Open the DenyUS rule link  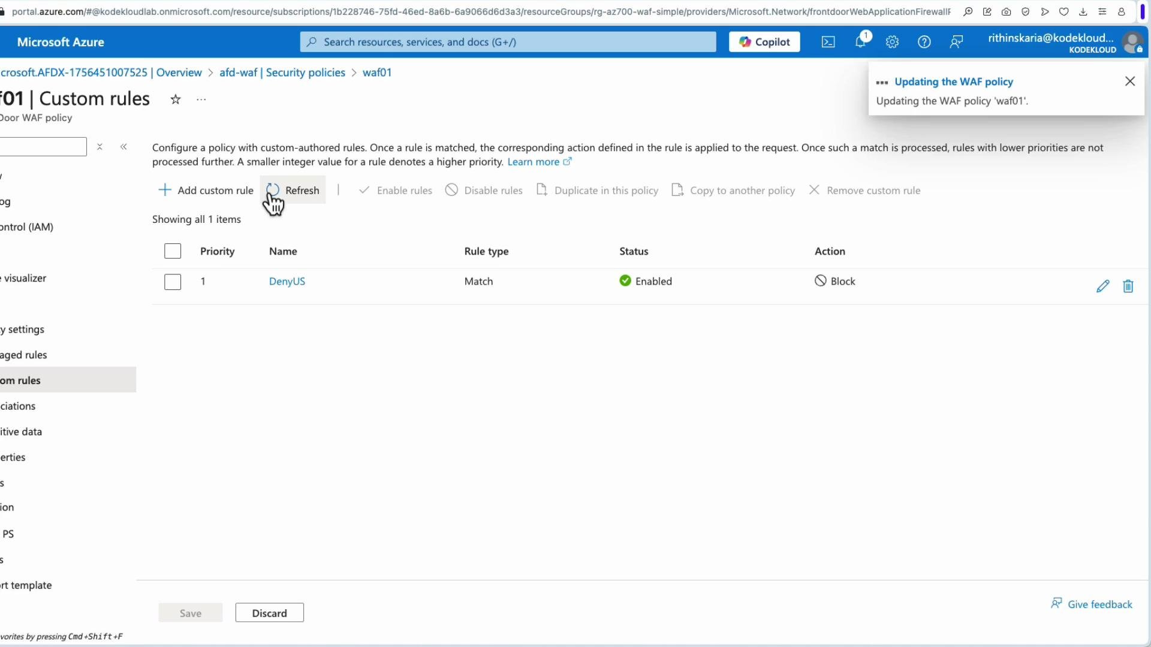click(287, 282)
